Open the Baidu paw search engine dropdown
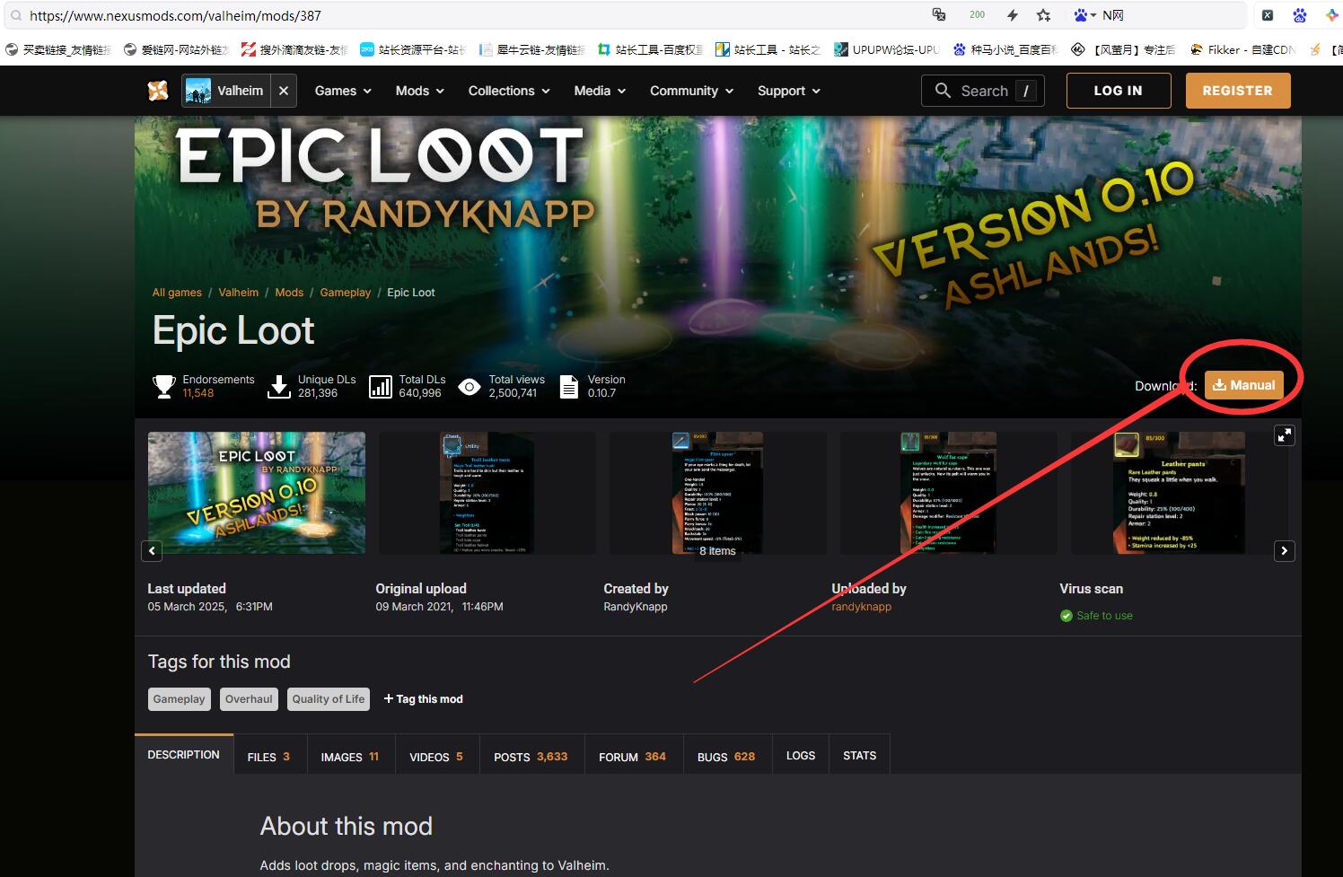 [1084, 15]
